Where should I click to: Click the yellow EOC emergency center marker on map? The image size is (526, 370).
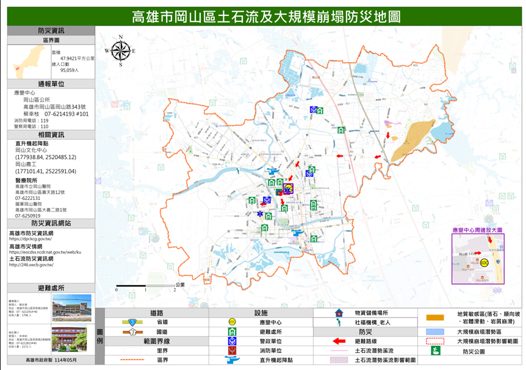click(289, 188)
